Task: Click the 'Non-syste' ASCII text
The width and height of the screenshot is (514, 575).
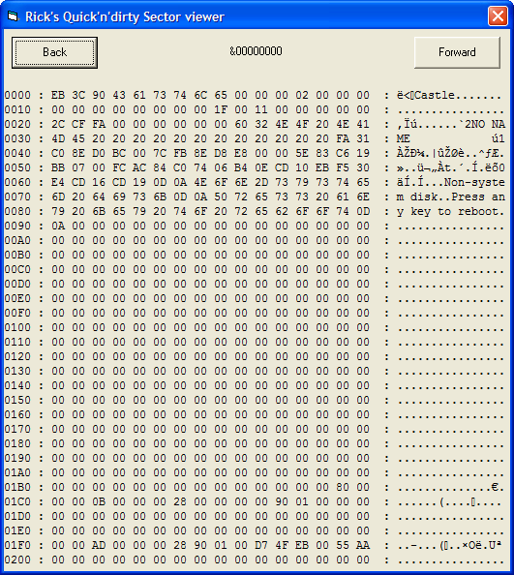Action: (474, 182)
